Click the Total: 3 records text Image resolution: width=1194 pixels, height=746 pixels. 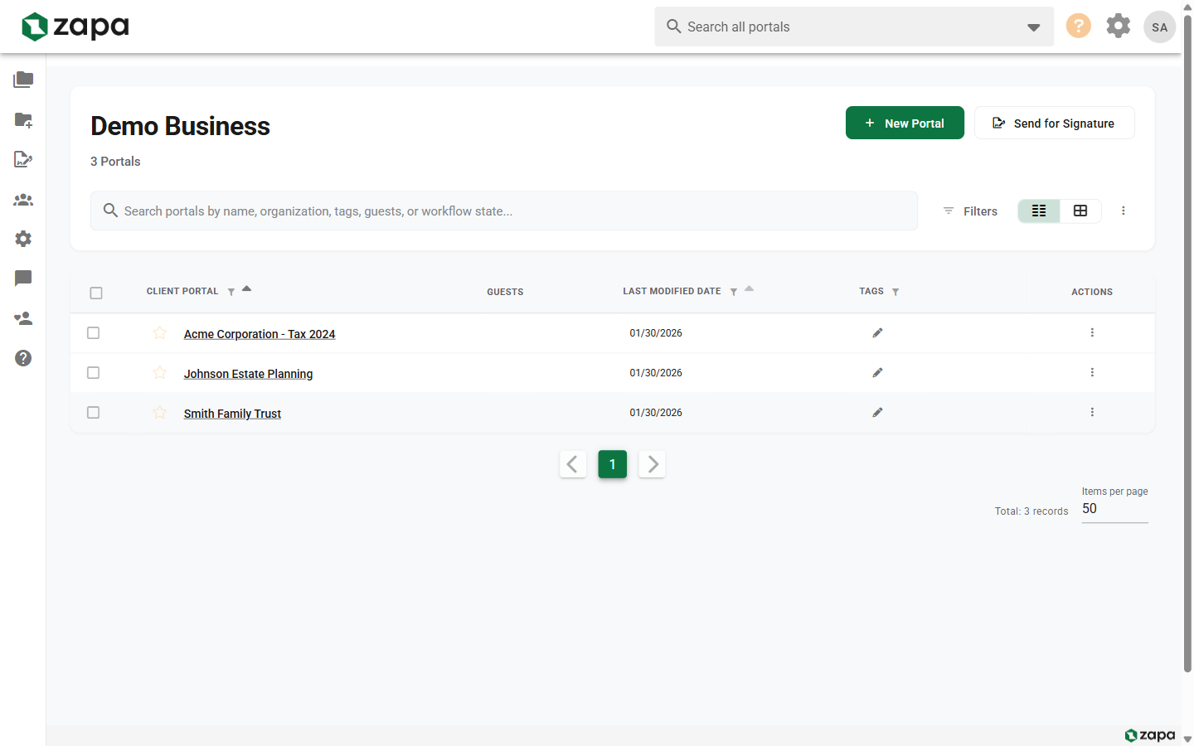click(1031, 511)
